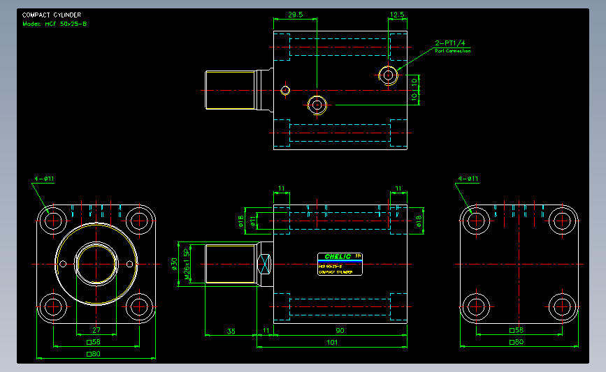Select the "ø18" dimension right of side view
The image size is (606, 372).
pos(419,221)
